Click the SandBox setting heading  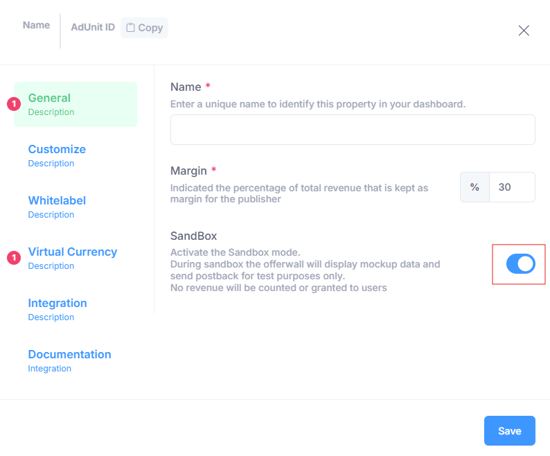pos(194,236)
